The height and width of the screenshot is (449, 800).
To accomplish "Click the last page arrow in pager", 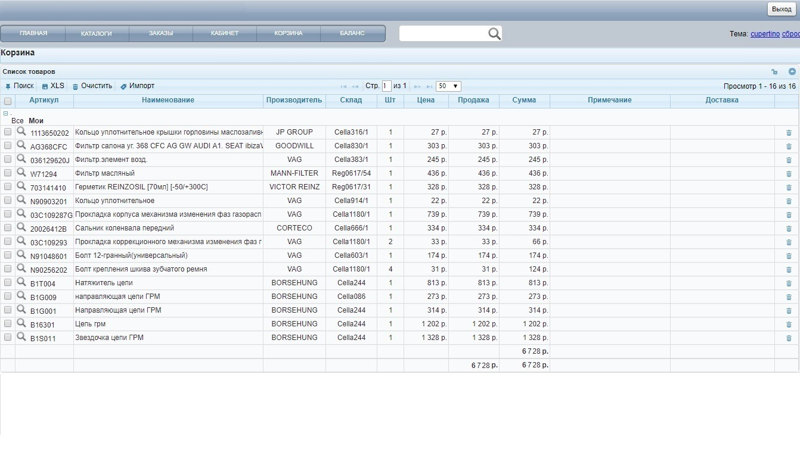I will point(429,86).
